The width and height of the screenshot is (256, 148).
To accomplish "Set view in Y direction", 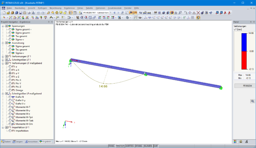I will 104,17.
